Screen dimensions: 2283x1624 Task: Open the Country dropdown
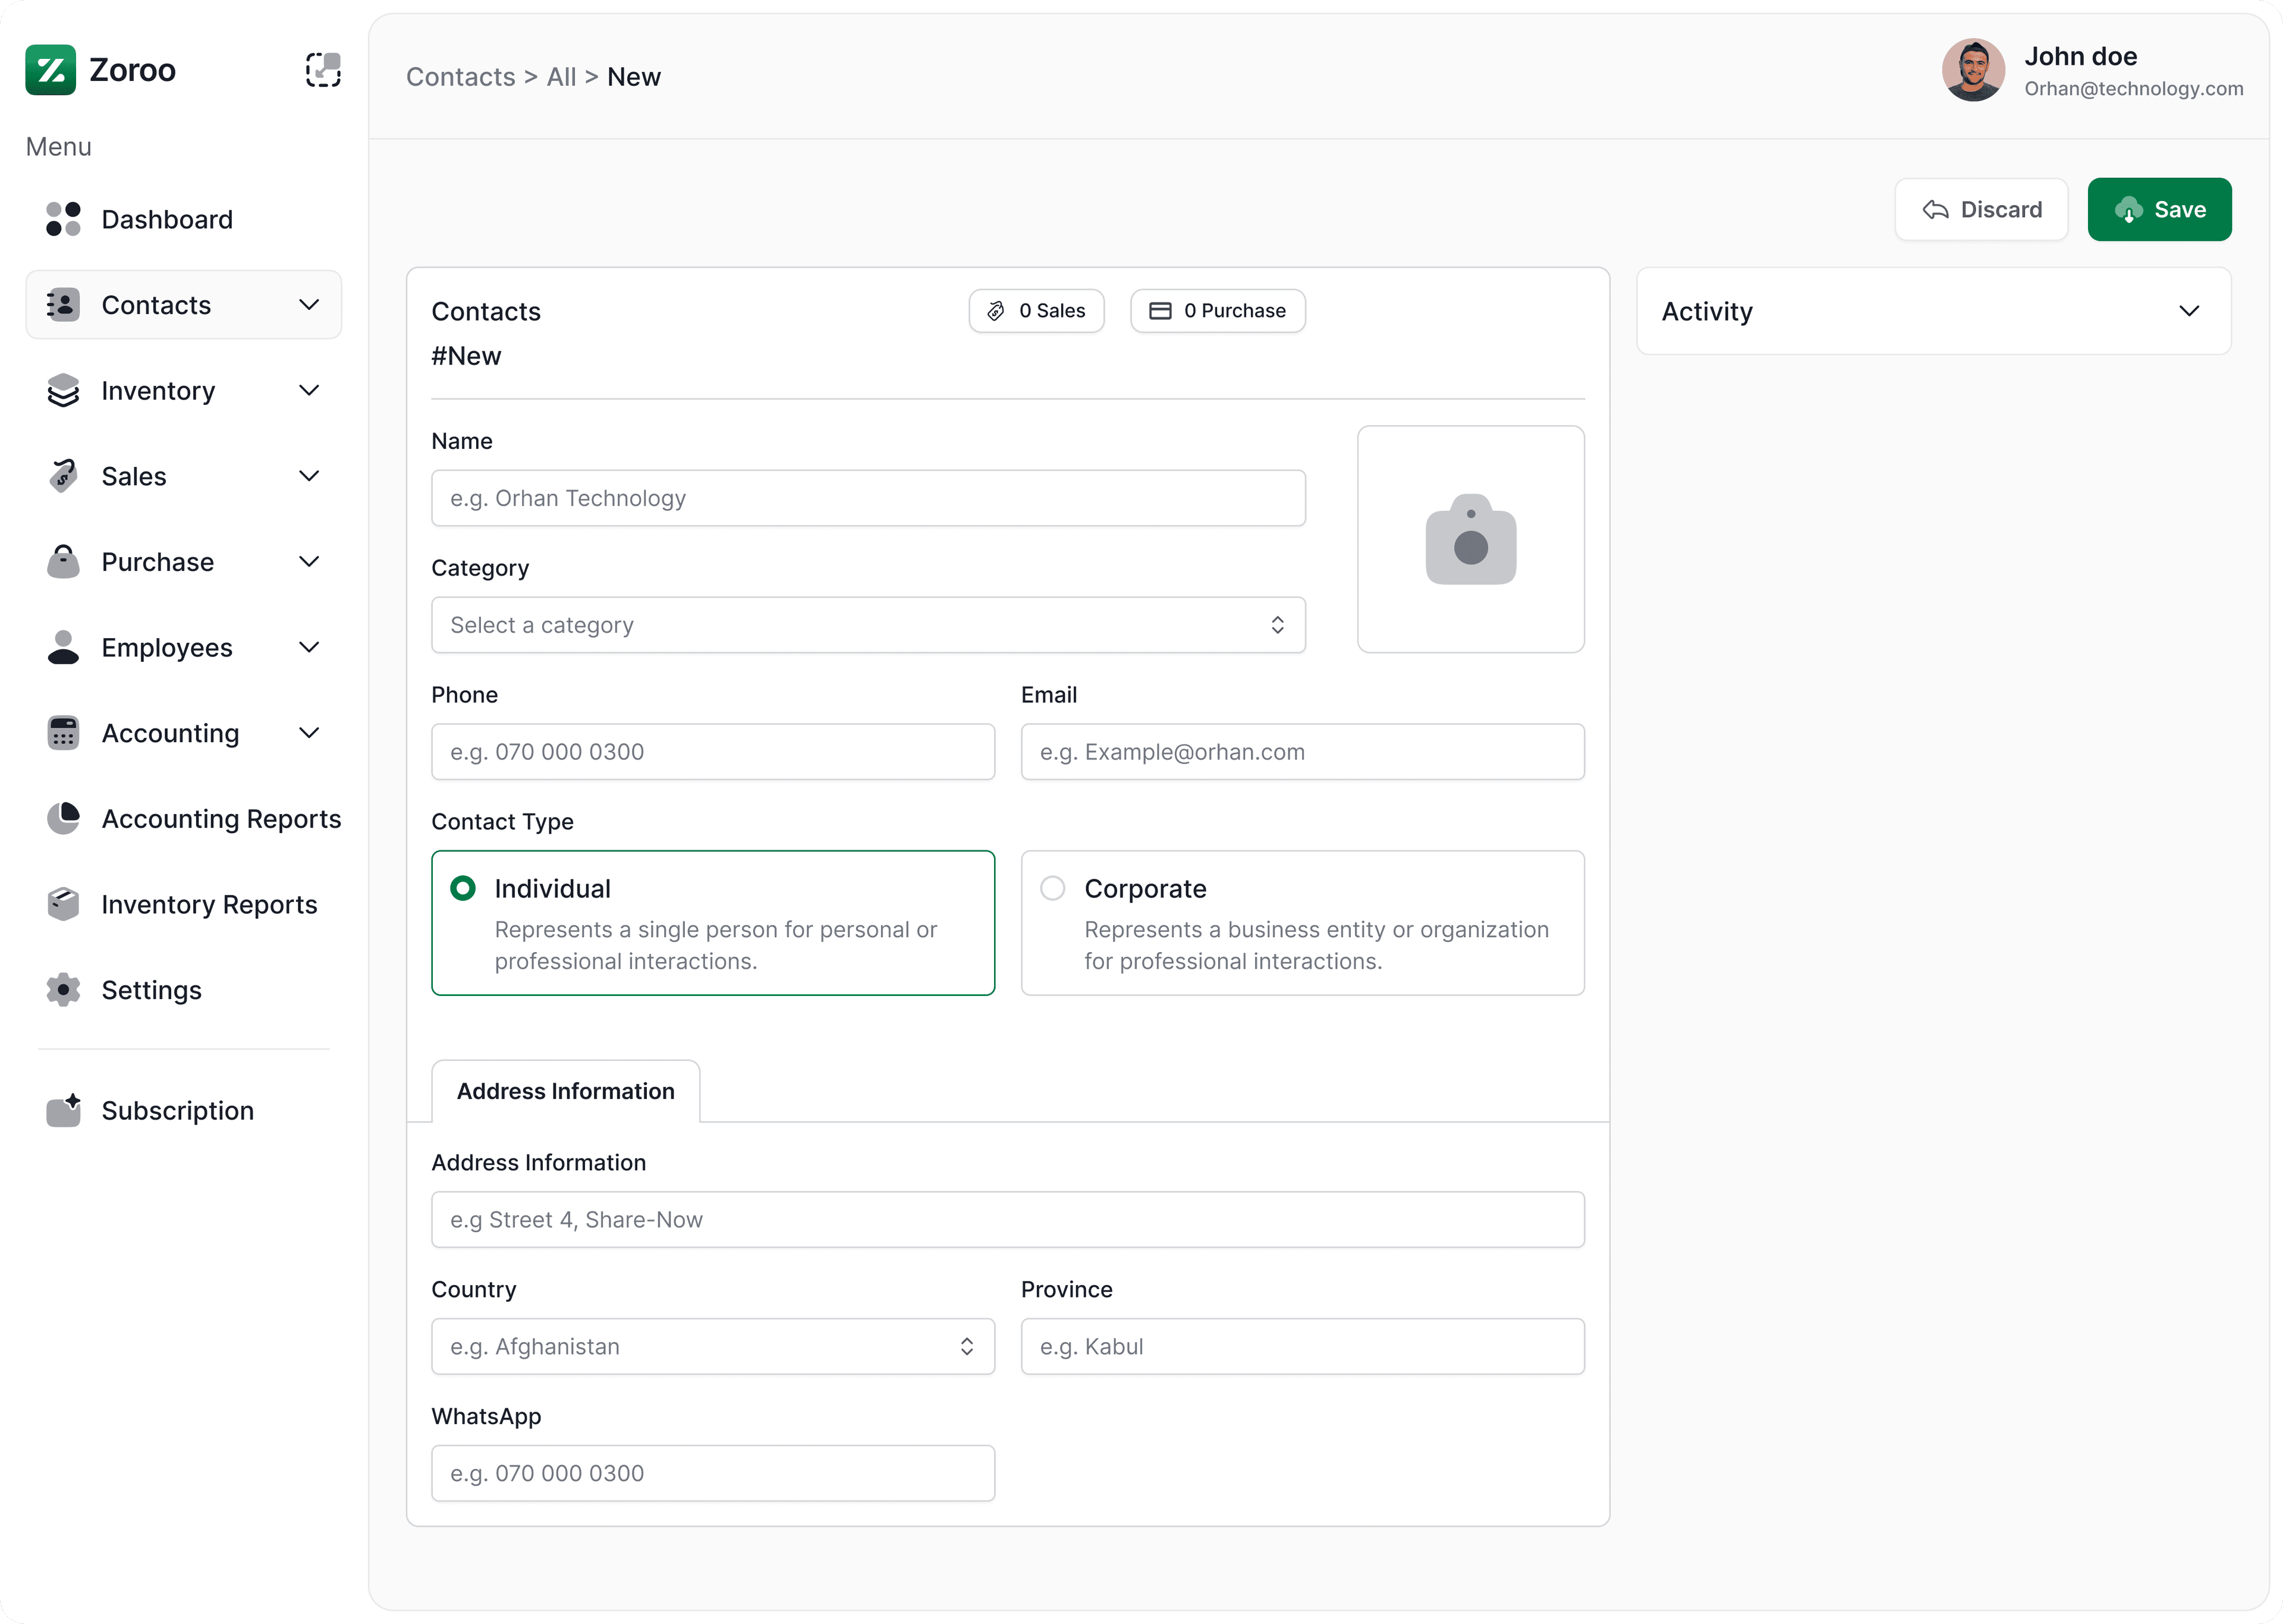click(x=712, y=1347)
